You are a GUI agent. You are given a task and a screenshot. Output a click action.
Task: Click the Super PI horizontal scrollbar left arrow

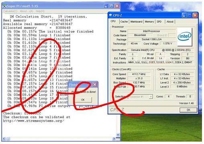[x=4, y=139]
